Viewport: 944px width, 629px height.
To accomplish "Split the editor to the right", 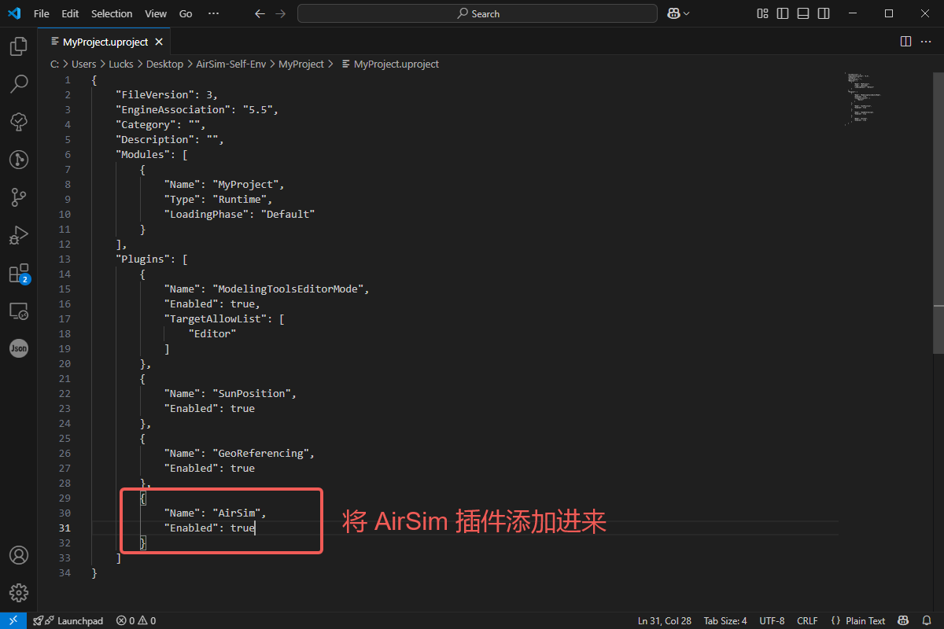I will point(905,41).
